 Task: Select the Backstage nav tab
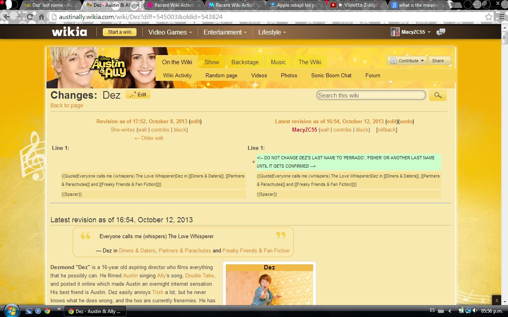click(x=245, y=62)
